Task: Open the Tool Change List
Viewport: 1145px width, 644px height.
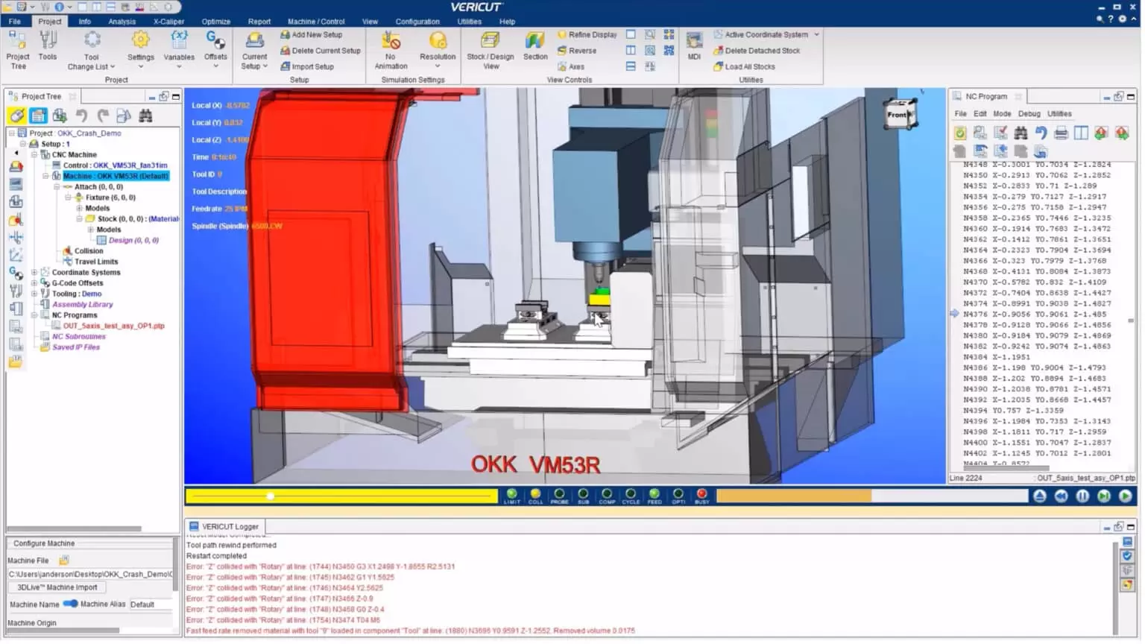Action: click(91, 51)
